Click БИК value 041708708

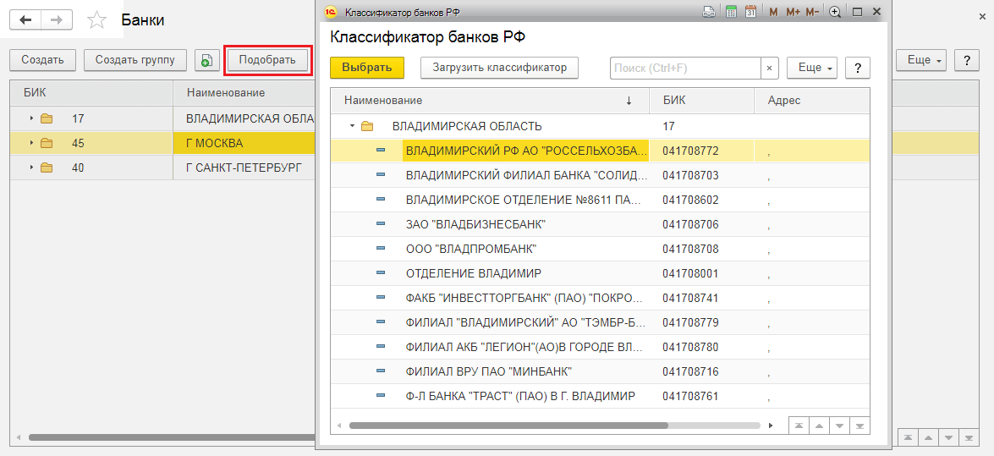point(690,249)
